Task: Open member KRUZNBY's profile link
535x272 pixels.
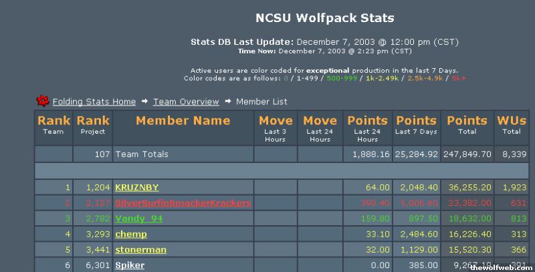Action: [136, 188]
